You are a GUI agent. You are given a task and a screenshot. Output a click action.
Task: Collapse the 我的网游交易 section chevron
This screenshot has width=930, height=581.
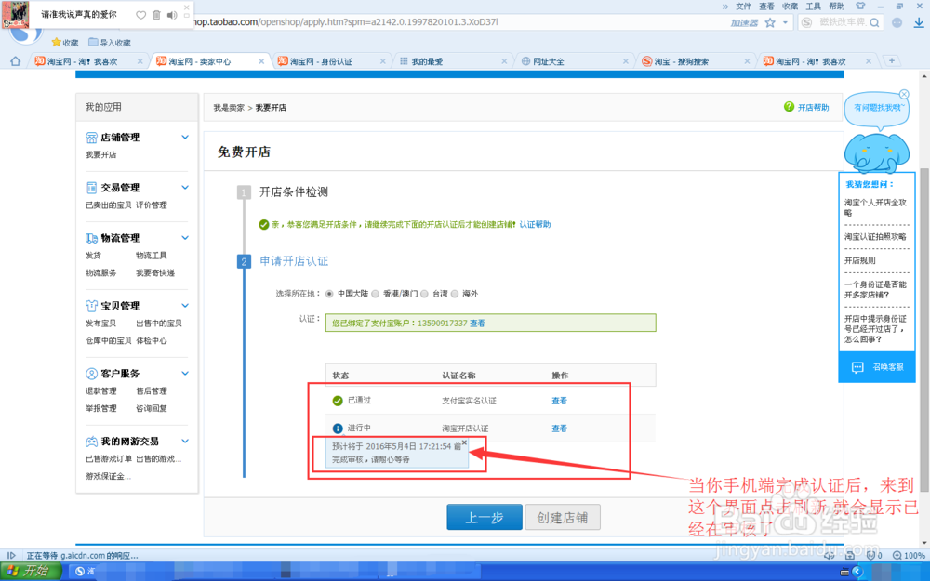[184, 441]
